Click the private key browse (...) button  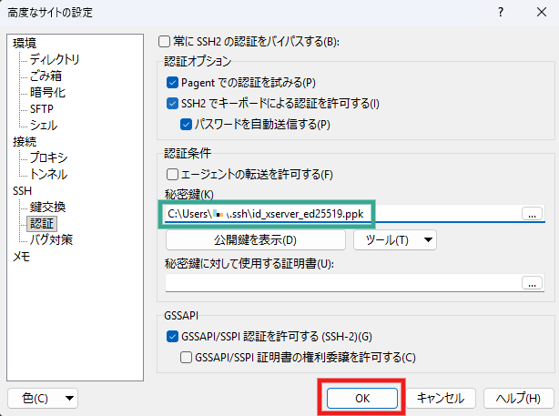tap(533, 214)
